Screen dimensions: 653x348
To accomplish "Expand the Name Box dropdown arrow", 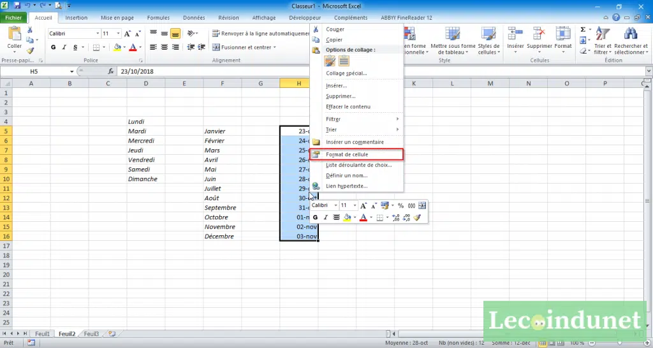I will point(71,71).
